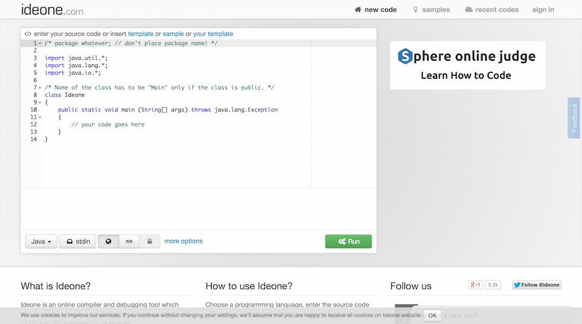Open recent codes in top navigation
The image size is (582, 324).
[x=497, y=10]
